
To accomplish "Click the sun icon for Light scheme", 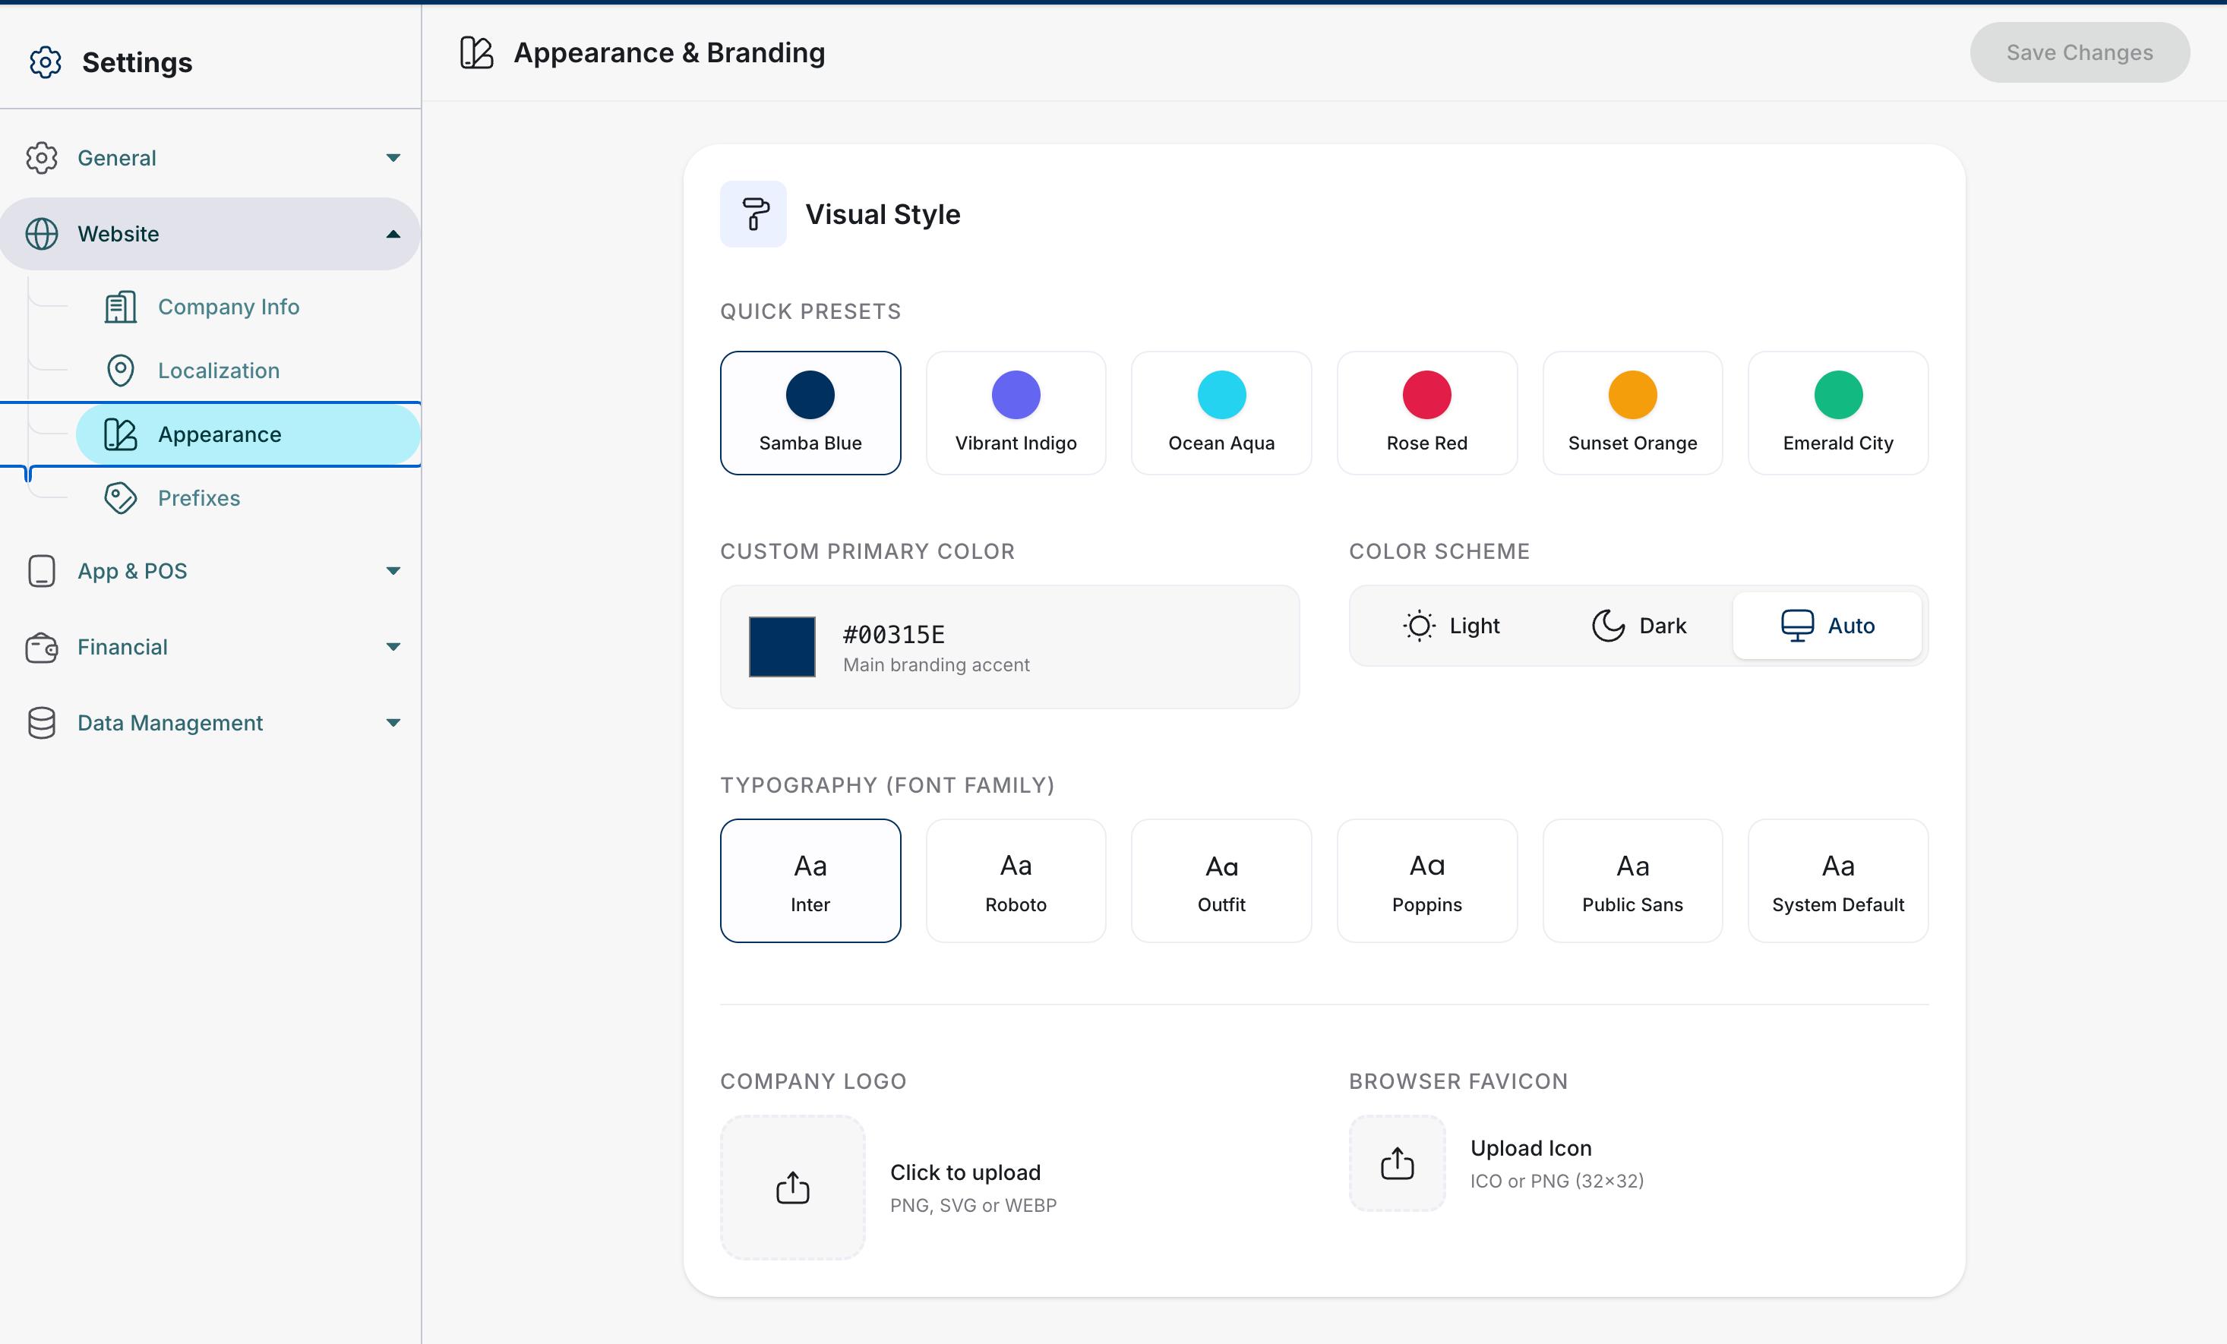I will click(1419, 626).
